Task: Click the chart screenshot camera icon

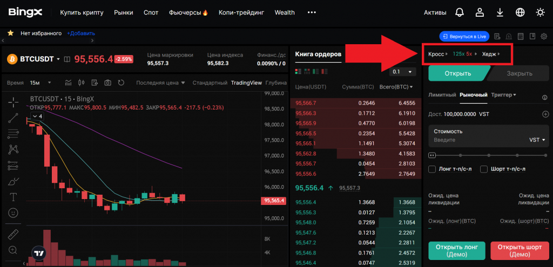Action: 108,83
